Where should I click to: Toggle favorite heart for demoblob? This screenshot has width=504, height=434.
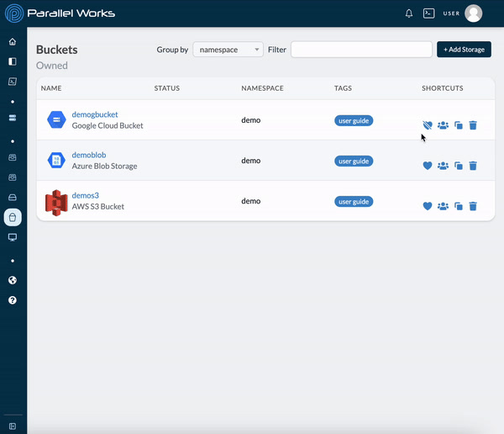click(428, 166)
